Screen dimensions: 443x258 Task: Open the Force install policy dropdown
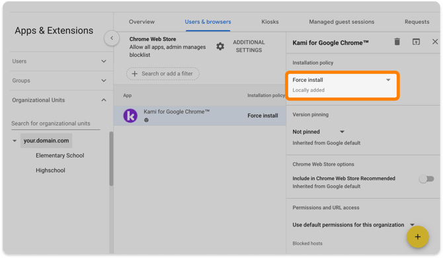pyautogui.click(x=342, y=85)
